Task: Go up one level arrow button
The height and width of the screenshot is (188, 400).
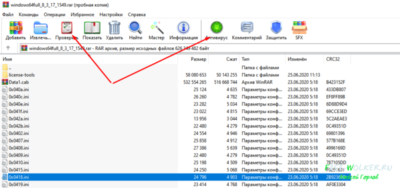Action: [x=8, y=48]
